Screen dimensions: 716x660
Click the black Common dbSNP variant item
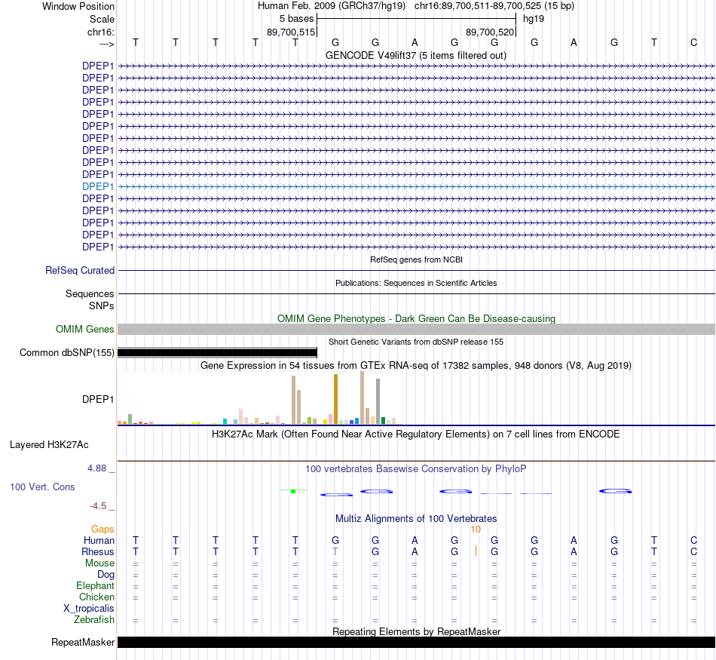(x=217, y=352)
